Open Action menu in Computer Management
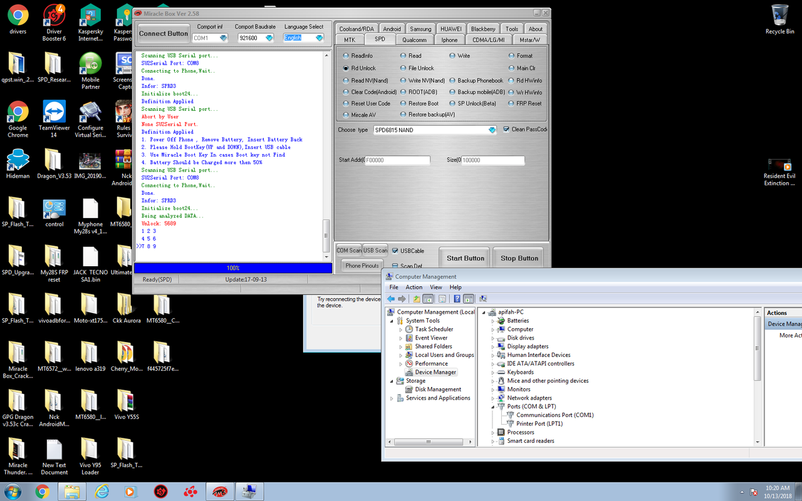Viewport: 802px width, 501px height. tap(414, 287)
